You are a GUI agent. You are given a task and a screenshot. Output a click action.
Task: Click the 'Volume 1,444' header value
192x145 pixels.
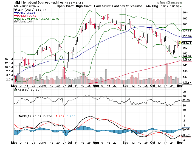coord(140,6)
